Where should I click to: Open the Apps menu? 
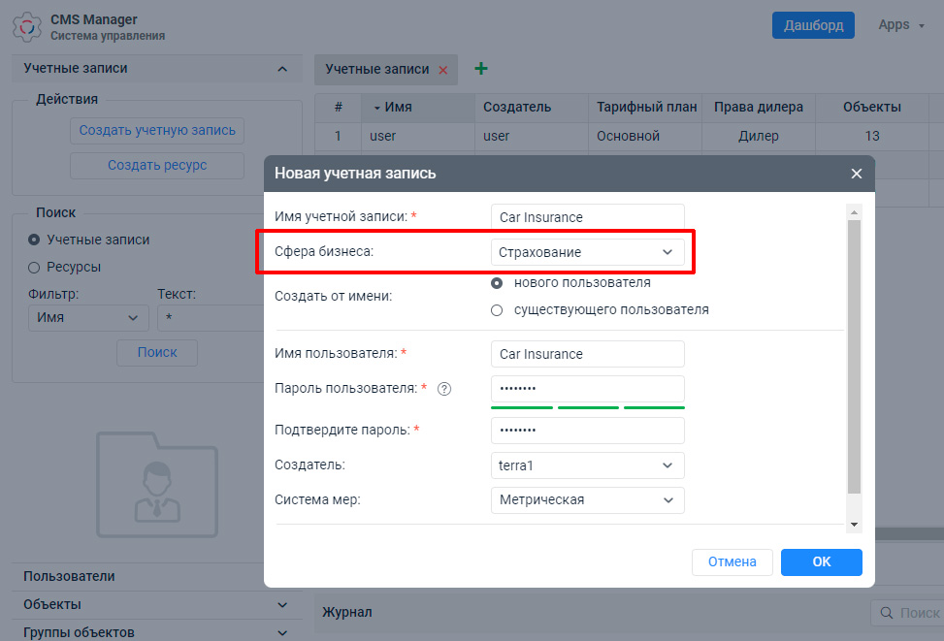tap(900, 25)
